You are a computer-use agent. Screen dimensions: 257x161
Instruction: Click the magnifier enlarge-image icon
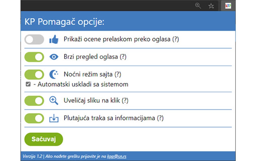click(54, 101)
